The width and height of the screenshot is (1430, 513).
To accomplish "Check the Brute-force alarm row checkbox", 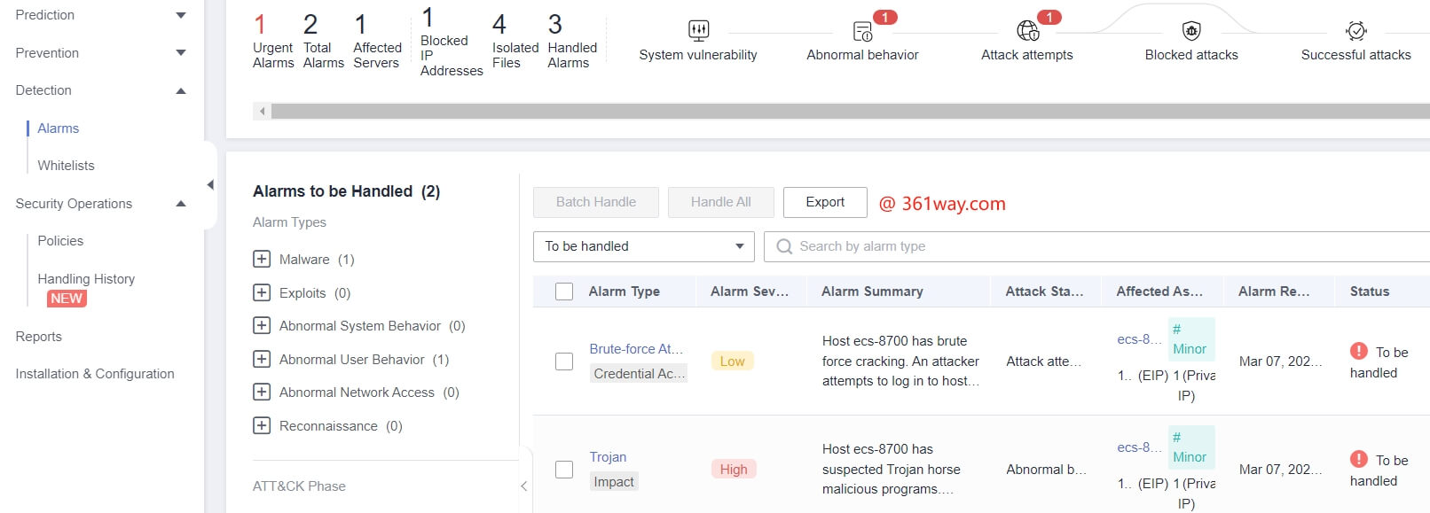I will coord(564,361).
